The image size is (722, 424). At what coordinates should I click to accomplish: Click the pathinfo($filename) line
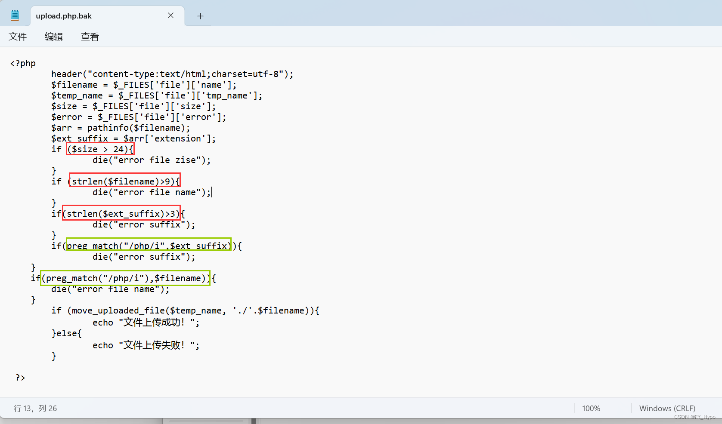coord(121,128)
